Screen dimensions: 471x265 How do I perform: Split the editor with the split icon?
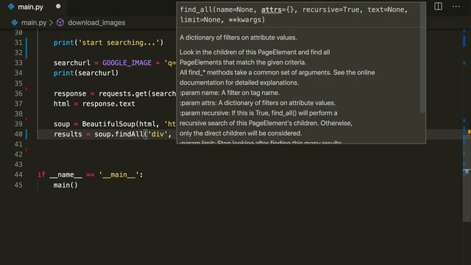click(x=438, y=7)
